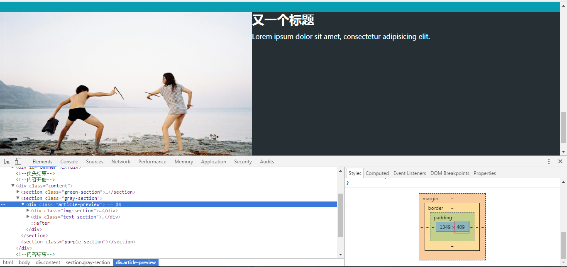Open the DOM Breakpoints sidebar tab

point(450,173)
